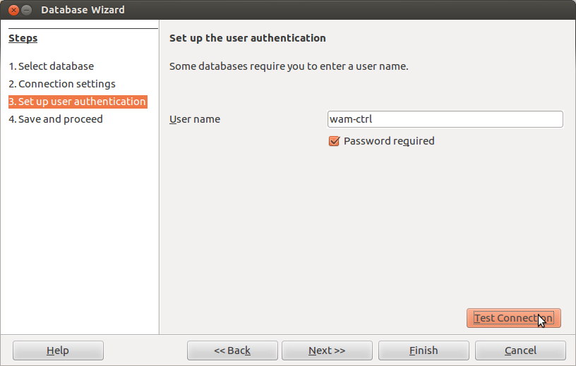
Task: Cancel the database wizard
Action: click(x=520, y=350)
